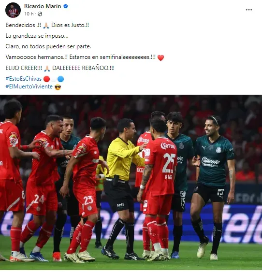The width and height of the screenshot is (262, 272).
Task: Click the blue circle emoji
Action: tap(60, 79)
